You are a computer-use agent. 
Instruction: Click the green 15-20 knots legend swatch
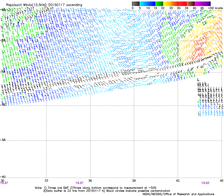(159, 4)
